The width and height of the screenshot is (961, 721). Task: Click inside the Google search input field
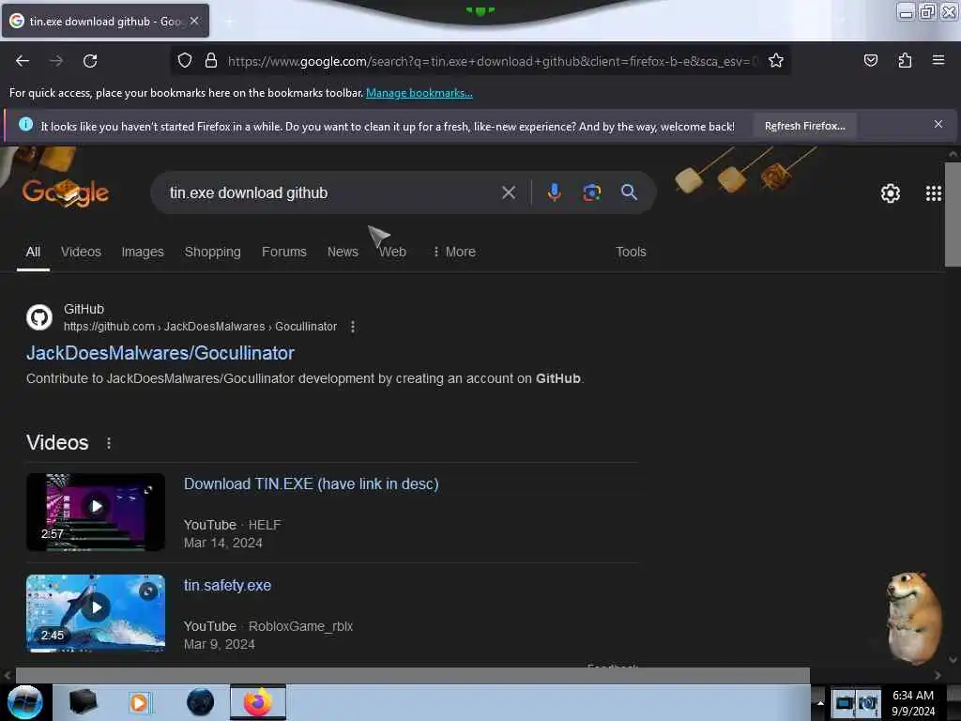331,192
